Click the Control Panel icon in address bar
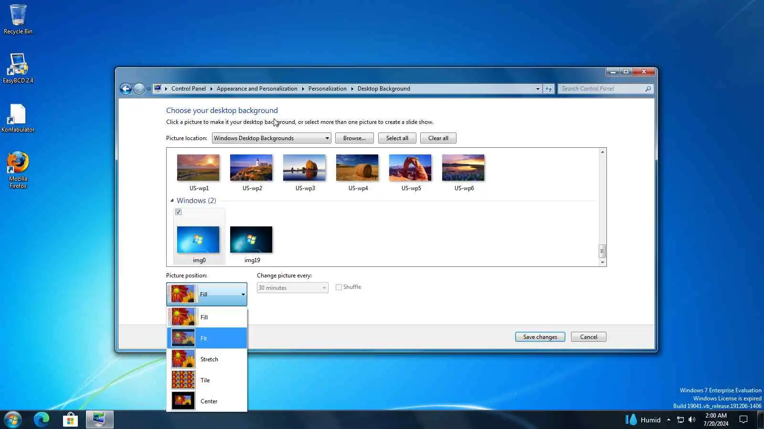The width and height of the screenshot is (764, 429). [158, 89]
